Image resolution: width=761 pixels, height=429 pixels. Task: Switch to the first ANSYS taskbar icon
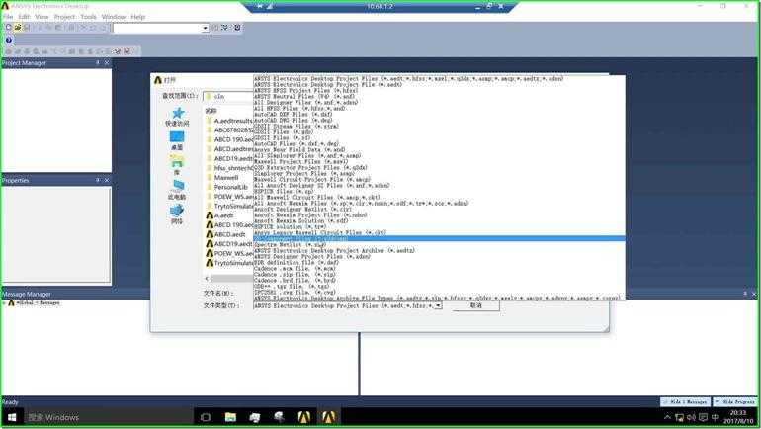[x=303, y=417]
